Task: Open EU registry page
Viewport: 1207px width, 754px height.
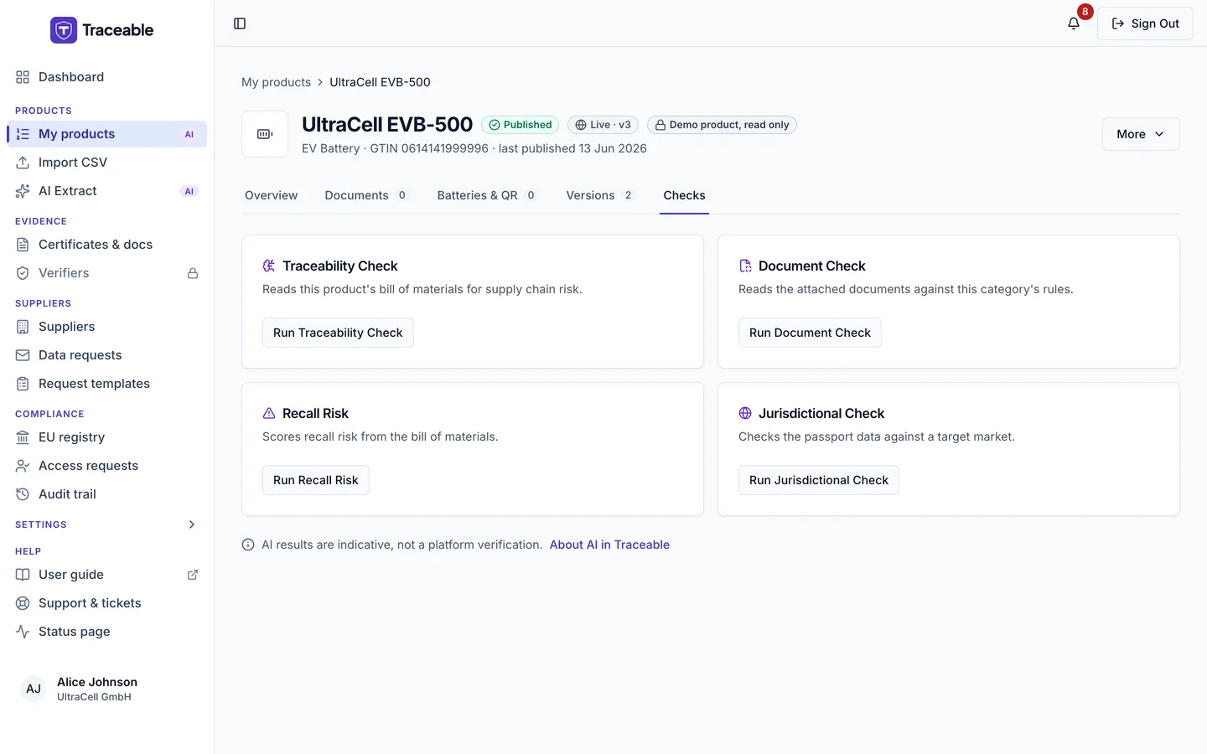Action: 106,437
